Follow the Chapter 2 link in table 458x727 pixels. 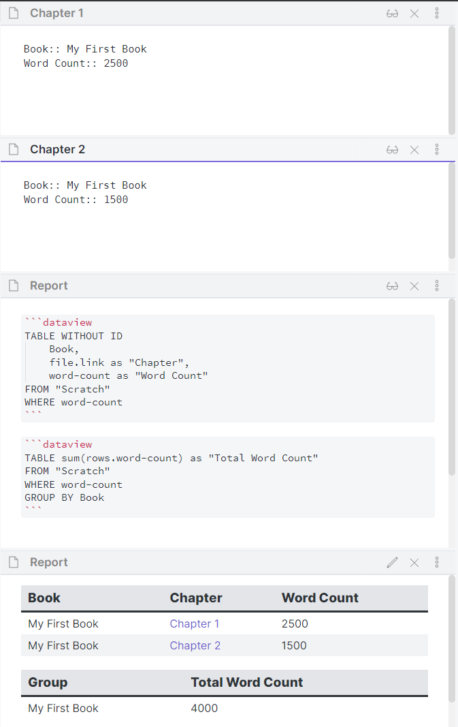(195, 646)
